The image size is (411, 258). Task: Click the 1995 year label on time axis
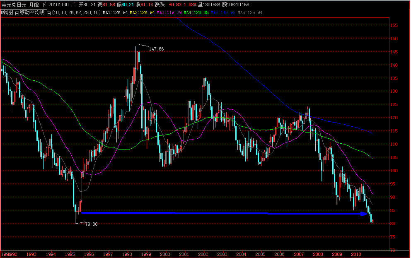70,254
